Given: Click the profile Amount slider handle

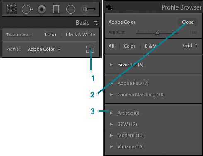Looking at the screenshot, I should (x=157, y=33).
